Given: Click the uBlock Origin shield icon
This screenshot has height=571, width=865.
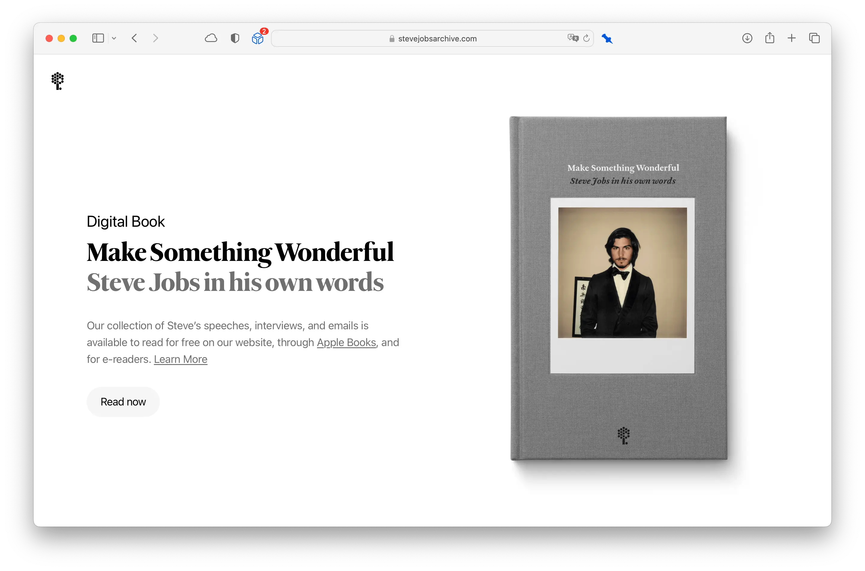Looking at the screenshot, I should [x=235, y=38].
